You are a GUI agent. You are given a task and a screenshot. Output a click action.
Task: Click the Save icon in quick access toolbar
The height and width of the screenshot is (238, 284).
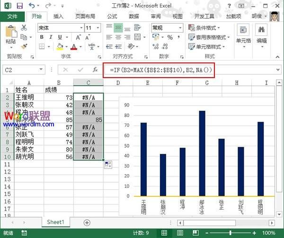point(19,6)
